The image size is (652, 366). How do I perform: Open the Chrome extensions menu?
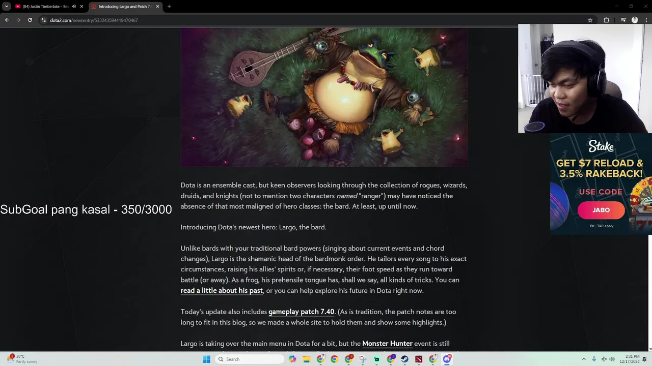[606, 20]
